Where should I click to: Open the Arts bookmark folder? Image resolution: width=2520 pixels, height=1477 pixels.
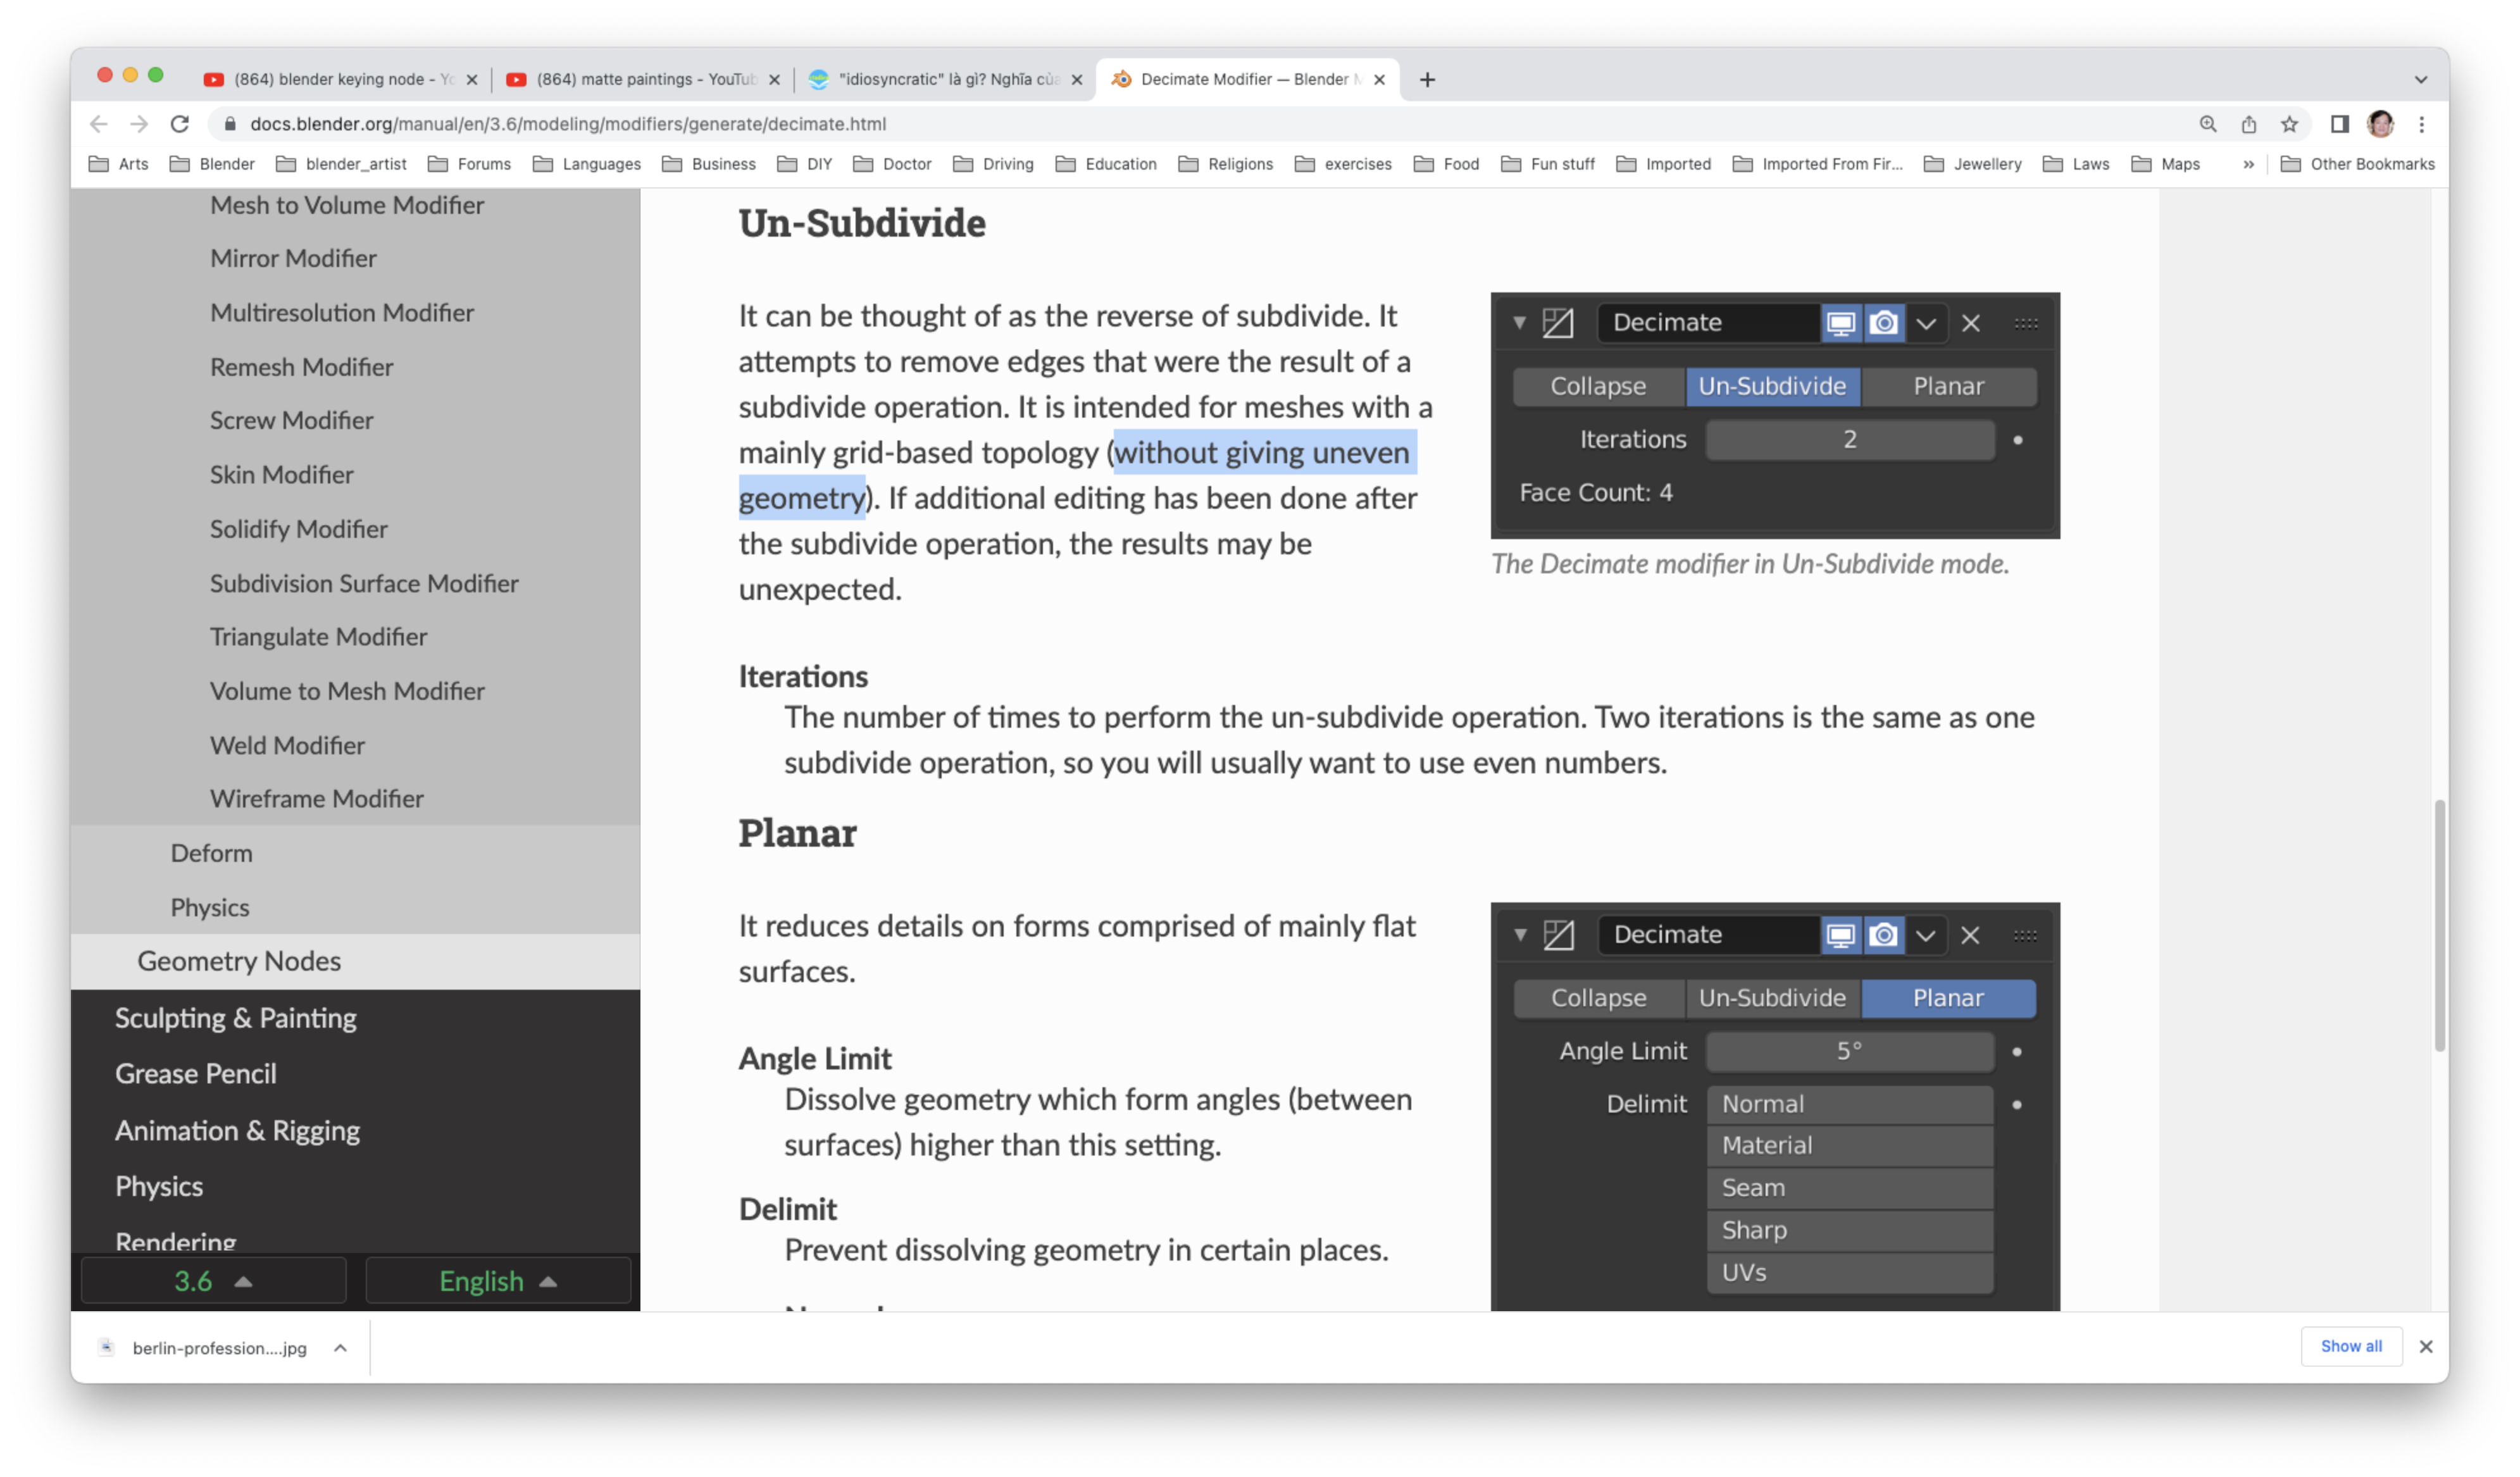119,164
